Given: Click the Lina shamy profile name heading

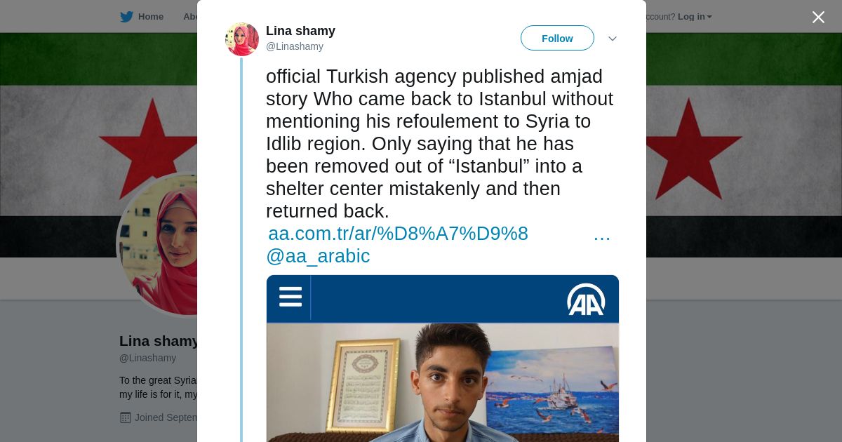Looking at the screenshot, I should tap(159, 341).
